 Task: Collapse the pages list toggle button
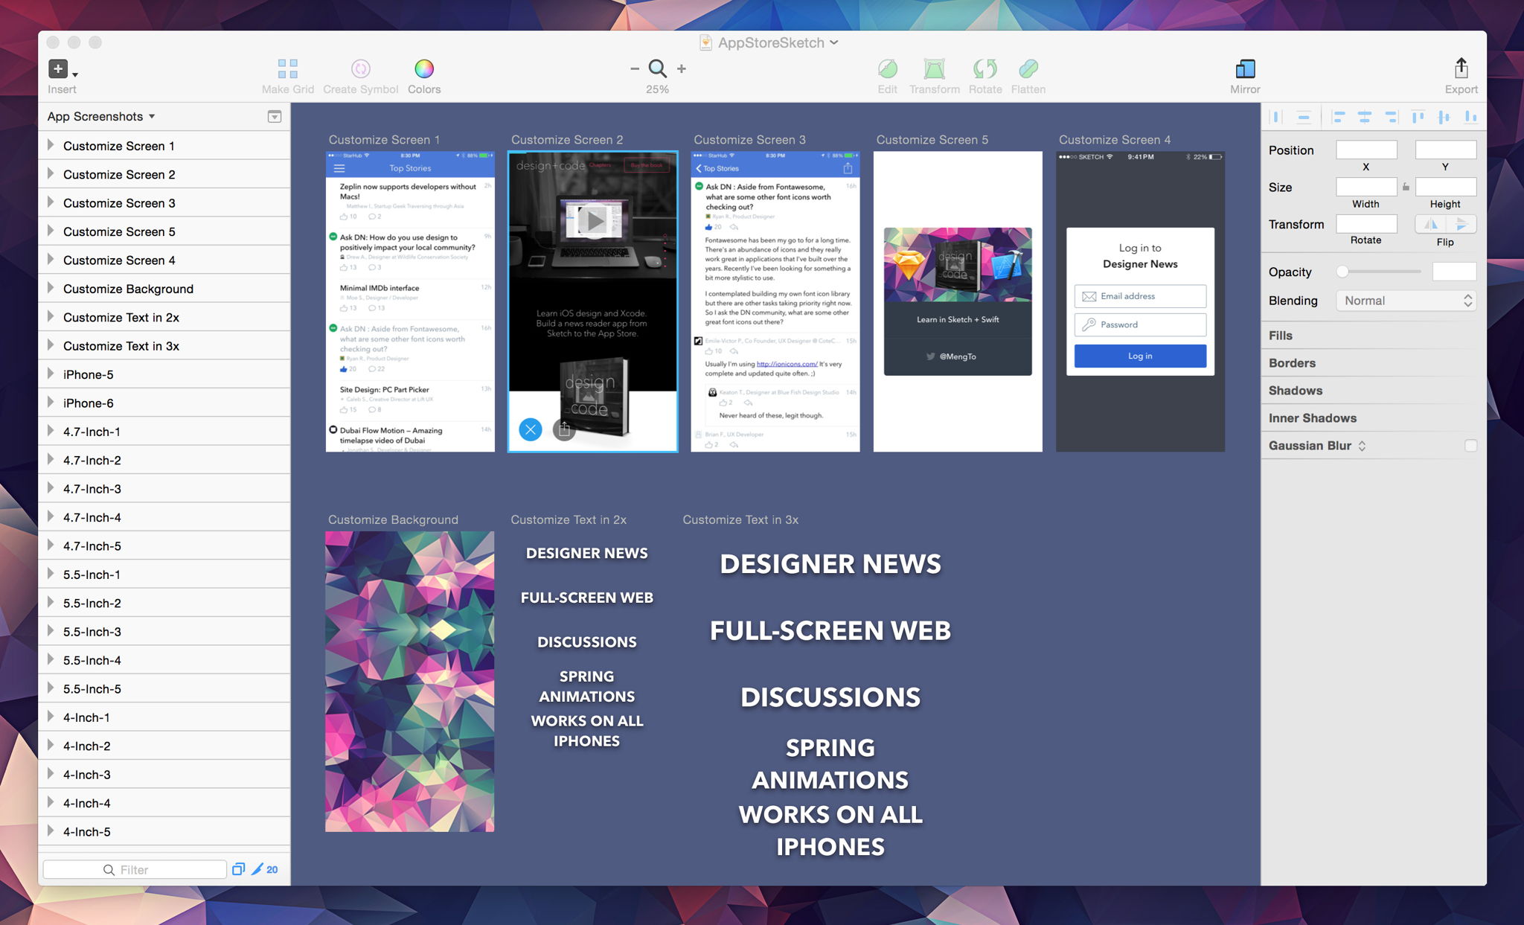275,117
